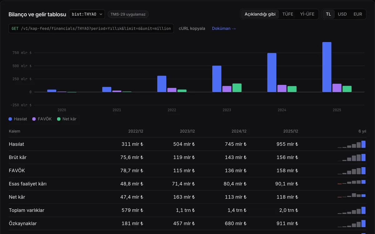375x234 pixels.
Task: Click the 2023 green Net kâr bar
Action: coord(237,88)
